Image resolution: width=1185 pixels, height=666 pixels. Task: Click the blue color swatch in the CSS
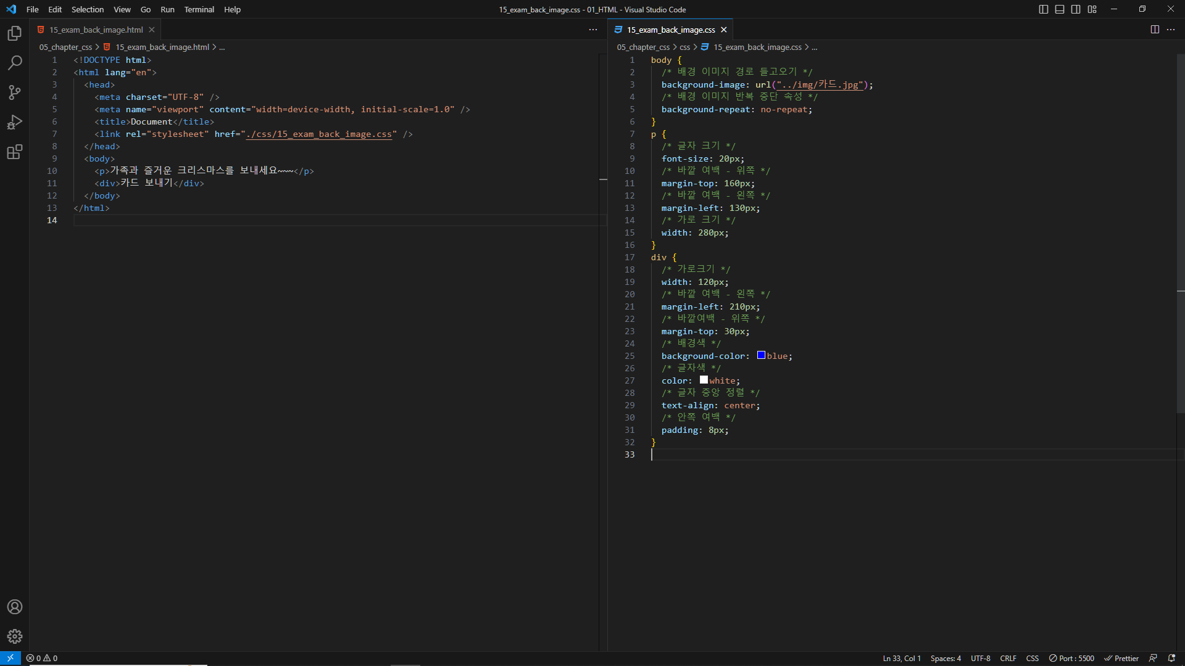click(761, 355)
